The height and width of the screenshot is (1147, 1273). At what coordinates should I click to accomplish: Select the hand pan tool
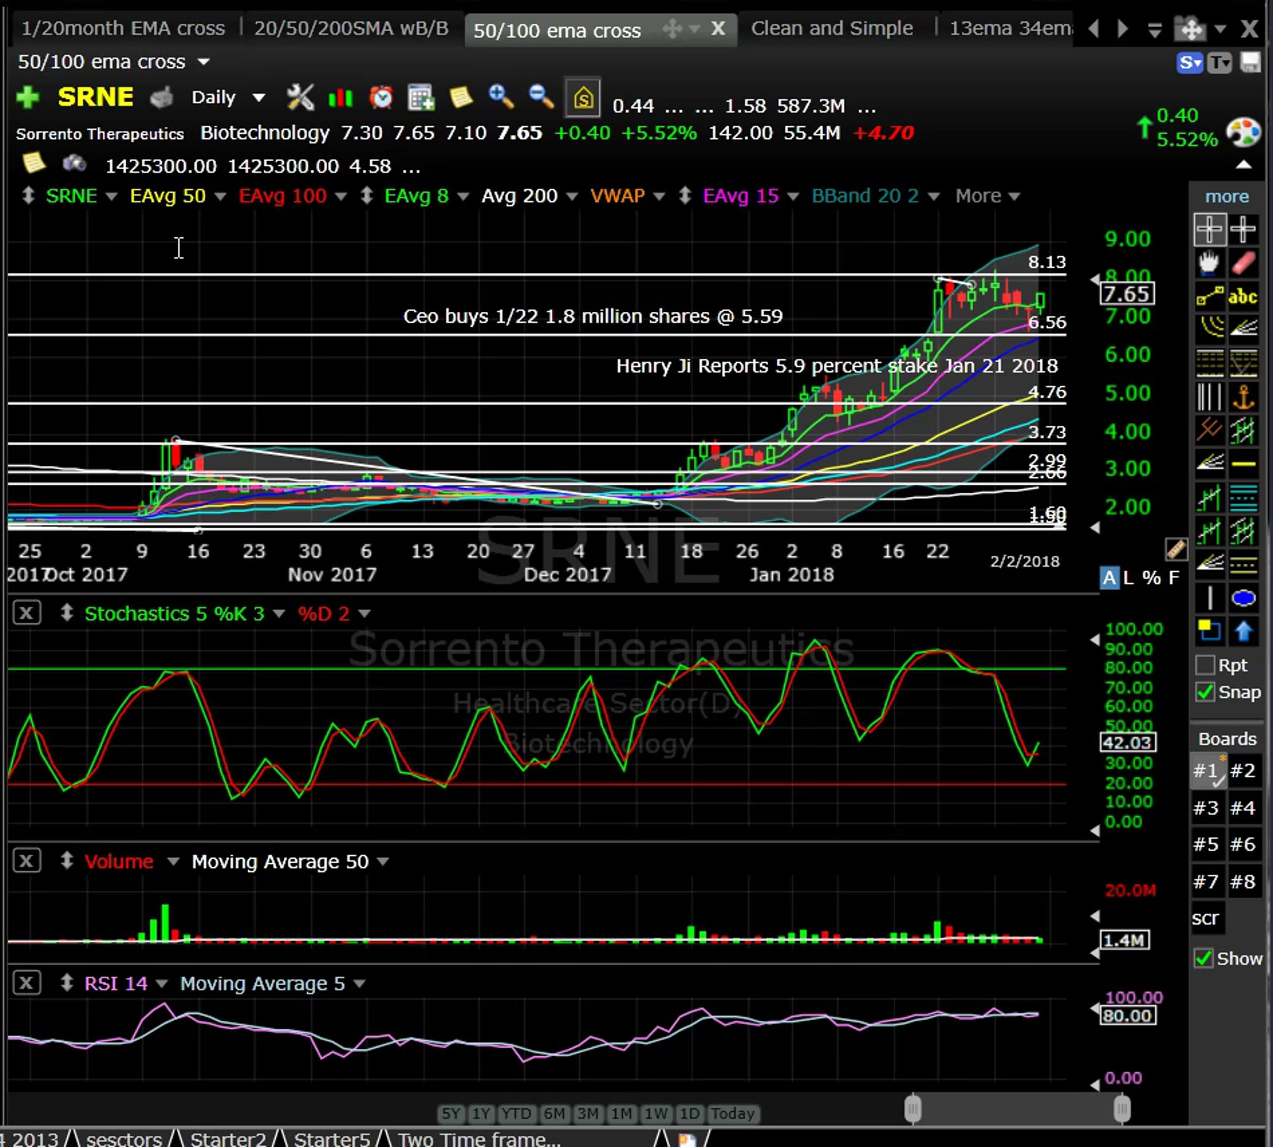click(x=1209, y=263)
